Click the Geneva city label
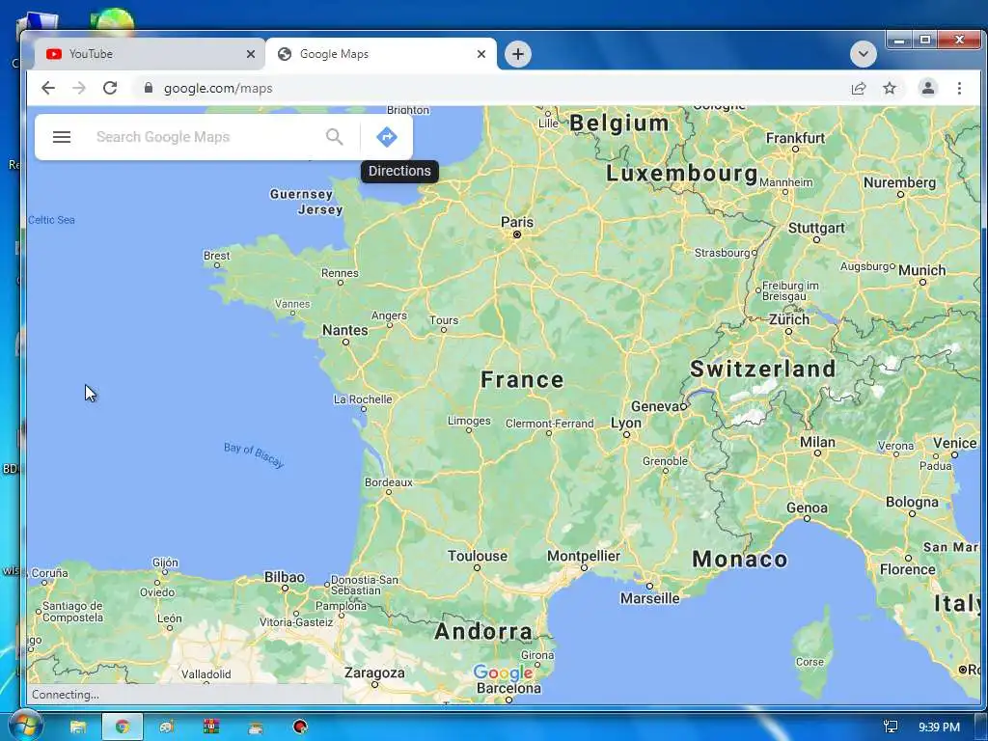The width and height of the screenshot is (988, 741). 655,406
